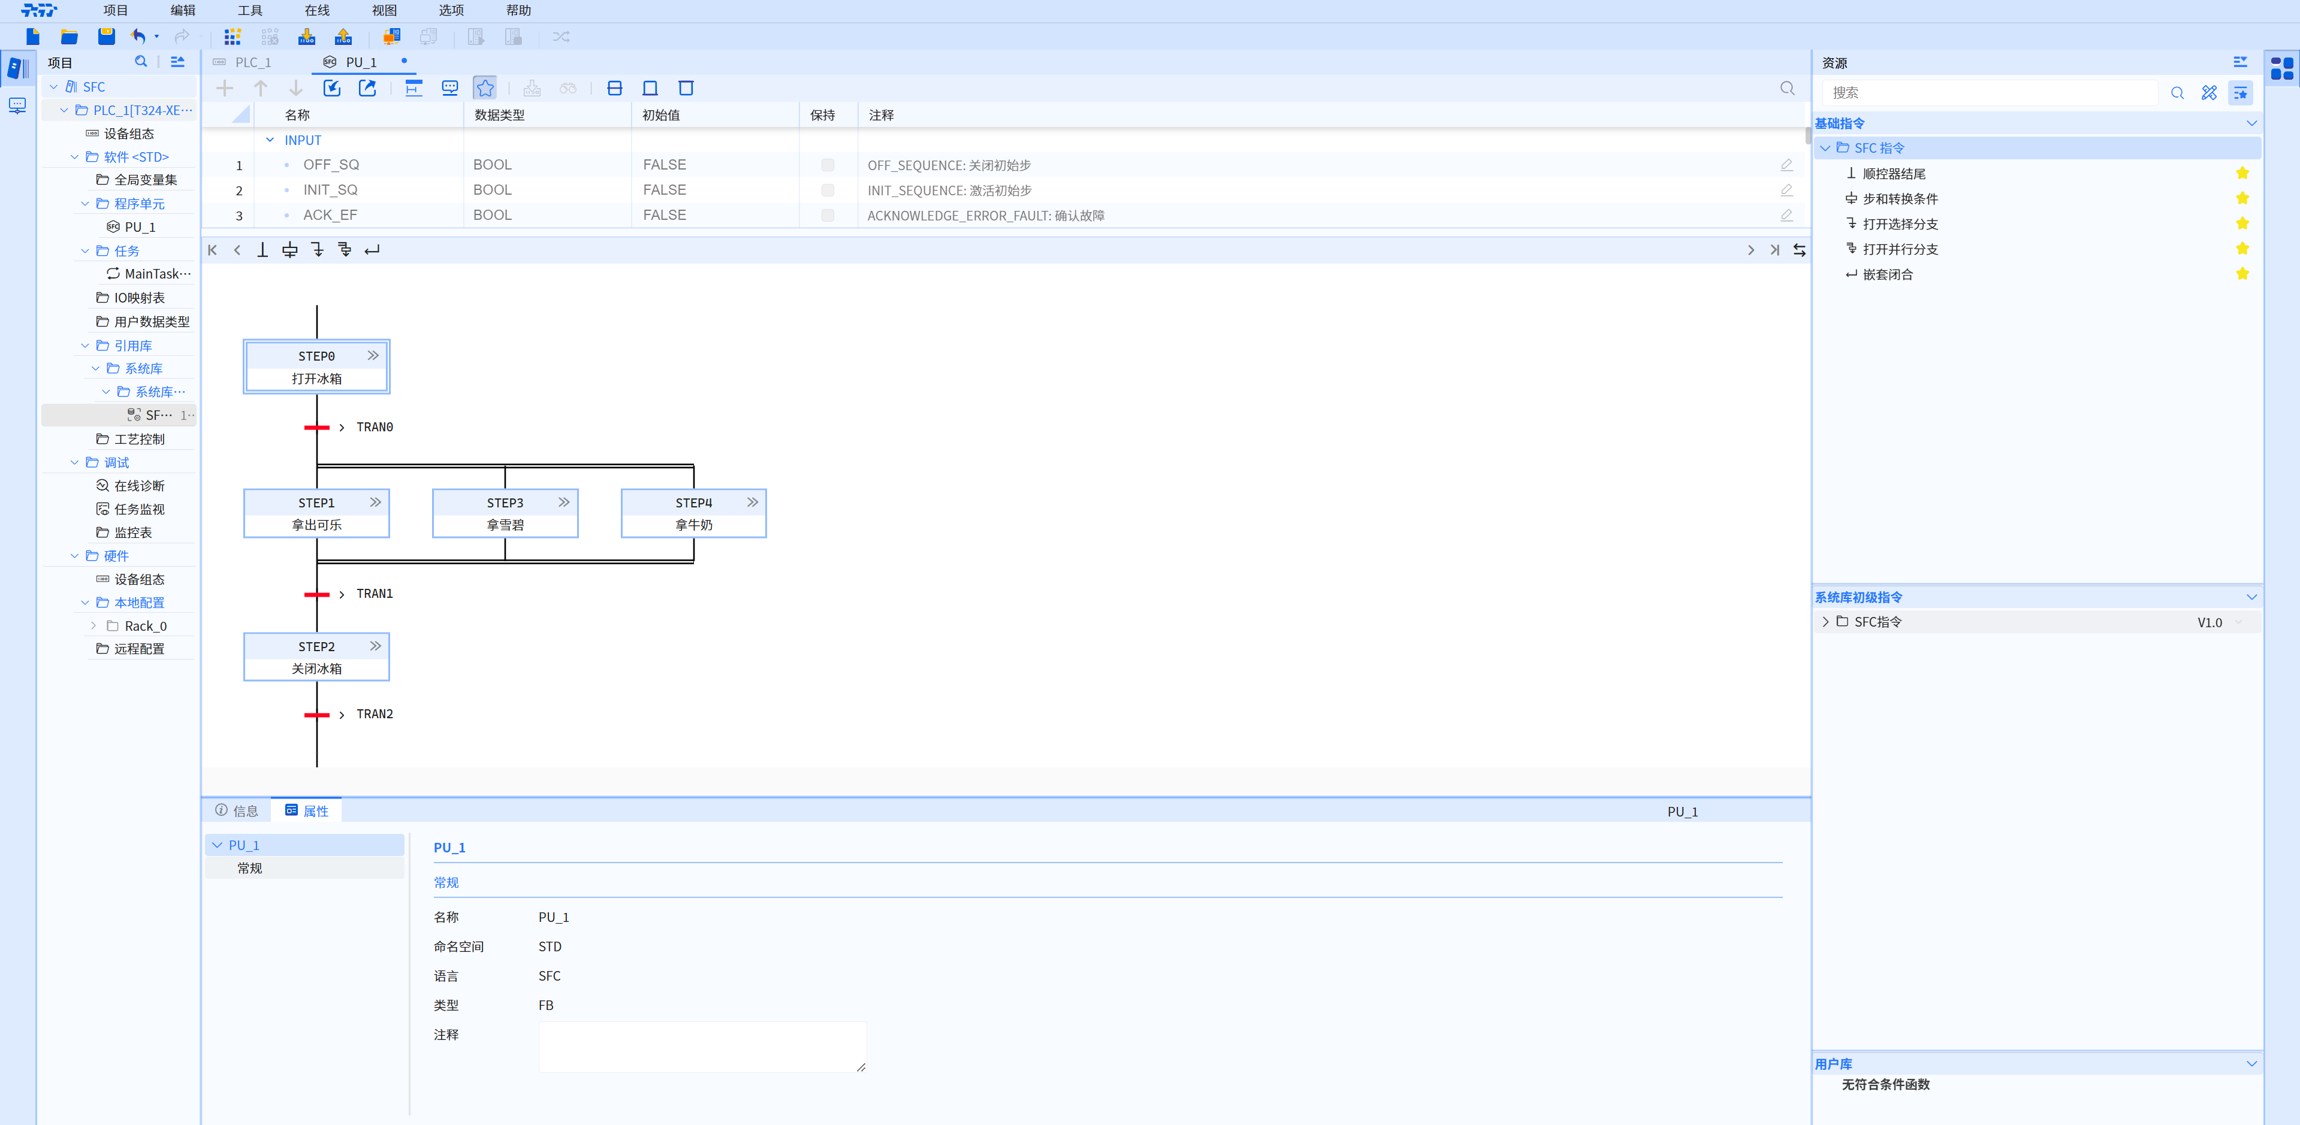2300x1125 pixels.
Task: Toggle retain checkbox for INIT_SQ
Action: [827, 190]
